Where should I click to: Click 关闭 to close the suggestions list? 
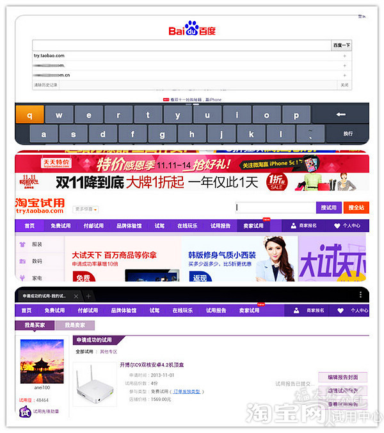pyautogui.click(x=344, y=85)
